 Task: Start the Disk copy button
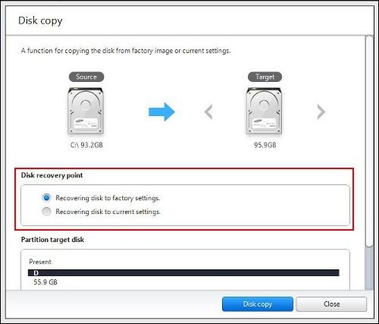coord(258,304)
